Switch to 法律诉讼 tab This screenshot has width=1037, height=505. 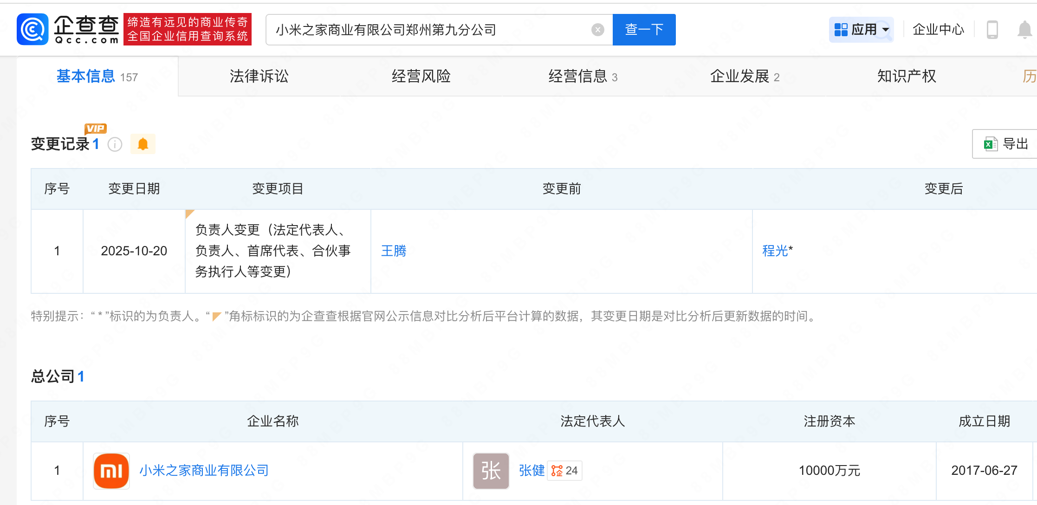coord(259,76)
